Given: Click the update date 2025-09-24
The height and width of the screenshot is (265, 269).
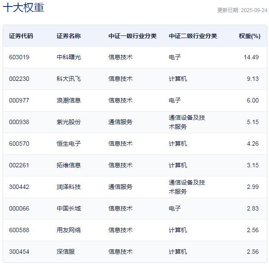Looking at the screenshot, I should click(x=254, y=10).
